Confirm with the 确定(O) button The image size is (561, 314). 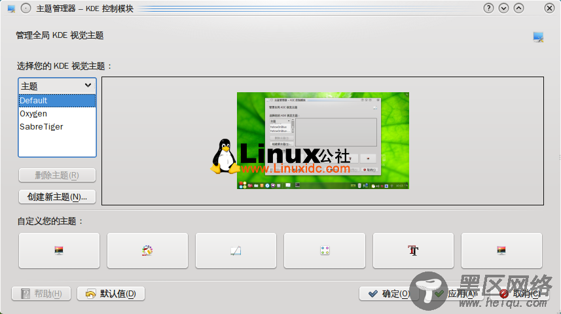[389, 294]
